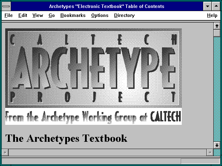The width and height of the screenshot is (222, 166).
Task: Click the Caltech Archetype Project logo image
Action: [93, 68]
